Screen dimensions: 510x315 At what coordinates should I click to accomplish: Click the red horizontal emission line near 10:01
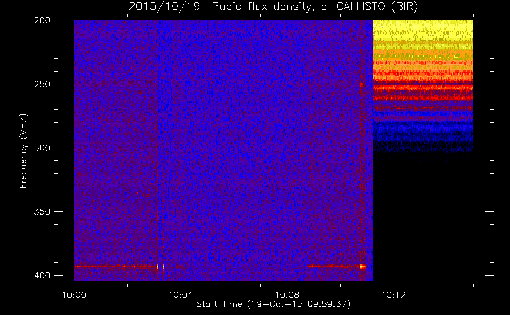tap(116, 266)
